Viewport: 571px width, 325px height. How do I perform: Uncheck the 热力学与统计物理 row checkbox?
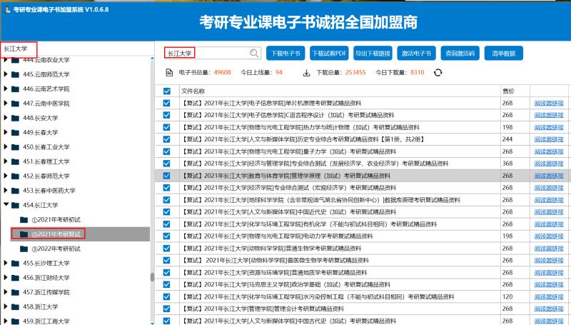point(167,127)
